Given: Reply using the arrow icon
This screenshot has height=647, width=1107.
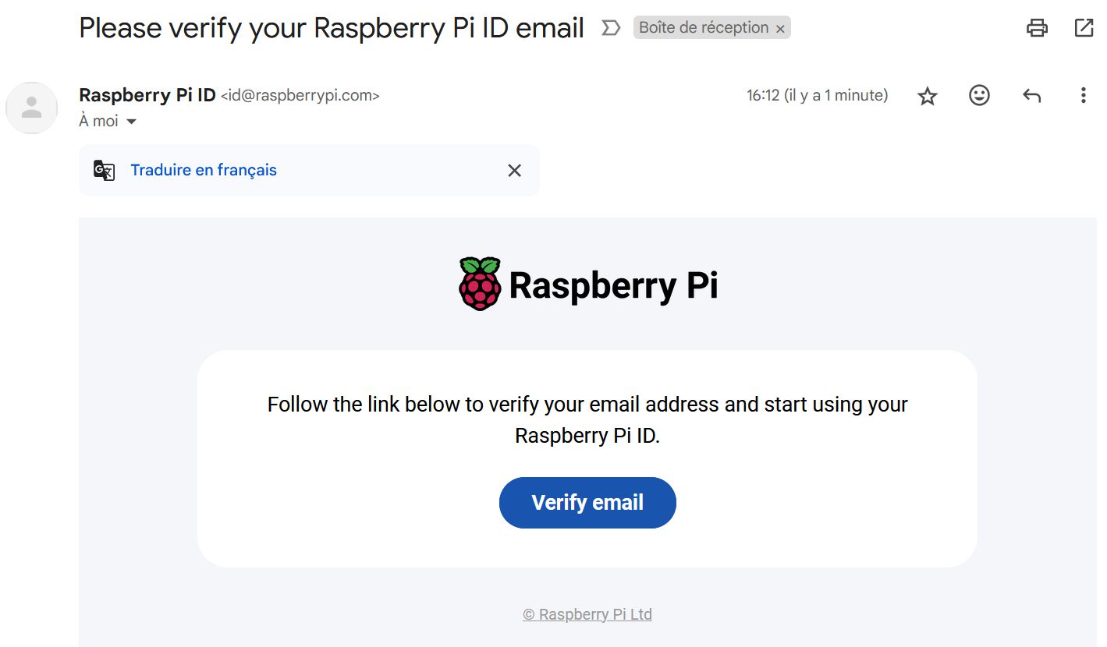Looking at the screenshot, I should click(x=1031, y=96).
